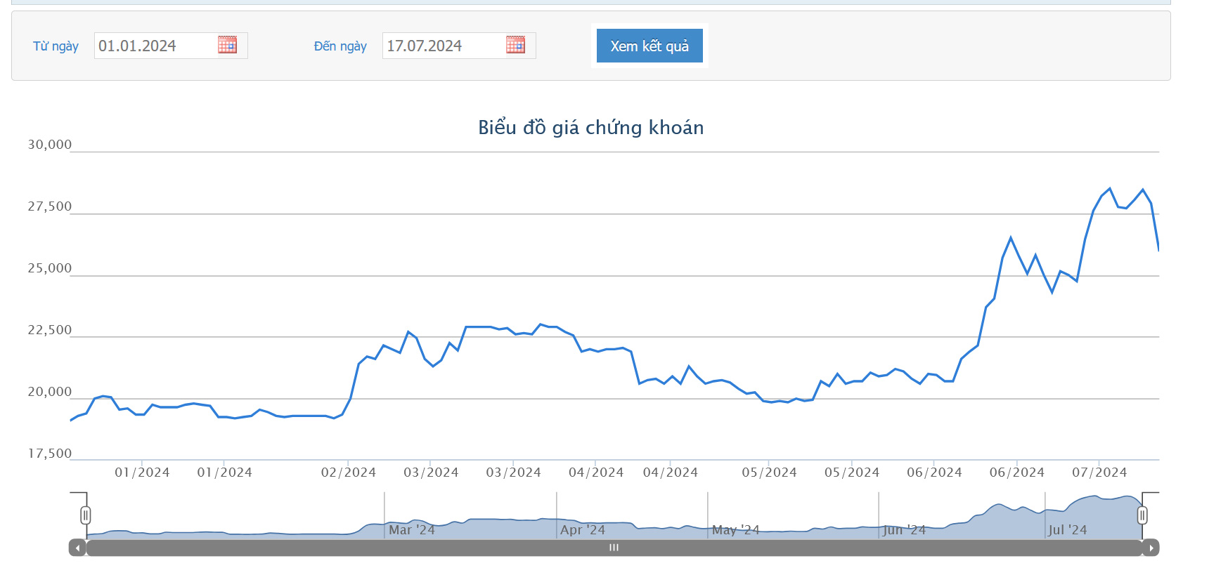Open the calendar picker for Đến ngày

point(515,45)
